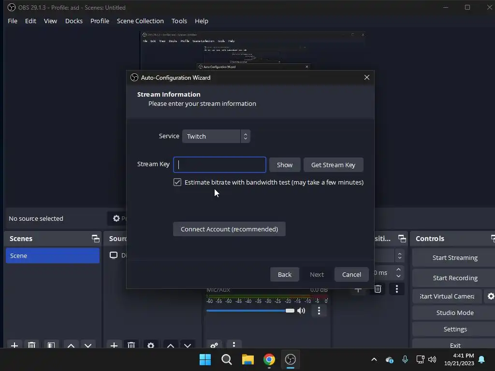Add a new source with plus icon
This screenshot has width=495, height=371.
click(114, 345)
